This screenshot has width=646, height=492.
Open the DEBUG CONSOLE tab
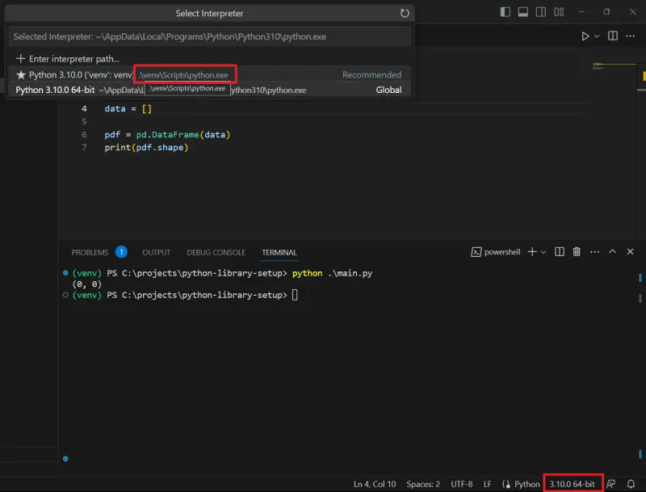click(216, 251)
